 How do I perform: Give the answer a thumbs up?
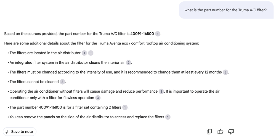pyautogui.click(x=220, y=132)
